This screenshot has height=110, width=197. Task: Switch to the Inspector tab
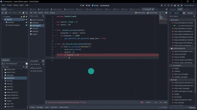(x=173, y=9)
